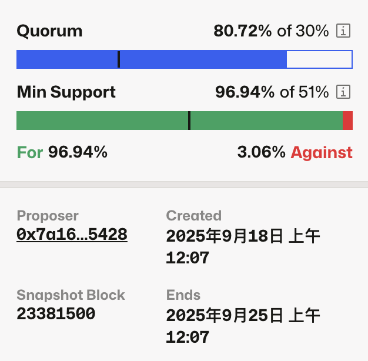Screen dimensions: 368x361
Task: Click the green For section of support bar
Action: tap(100, 121)
